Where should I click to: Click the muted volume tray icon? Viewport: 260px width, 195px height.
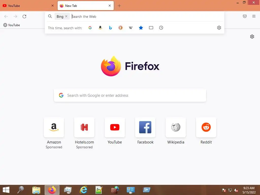(236, 190)
